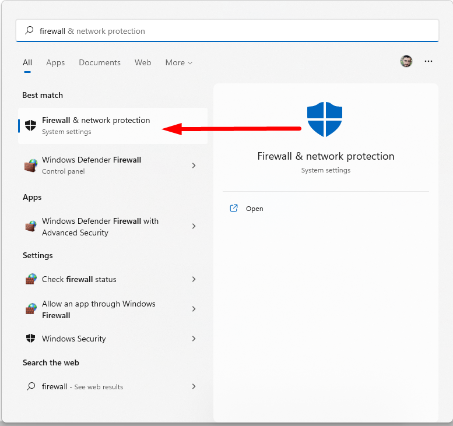Click the black shield icon for Firewall & network protection

(x=31, y=125)
